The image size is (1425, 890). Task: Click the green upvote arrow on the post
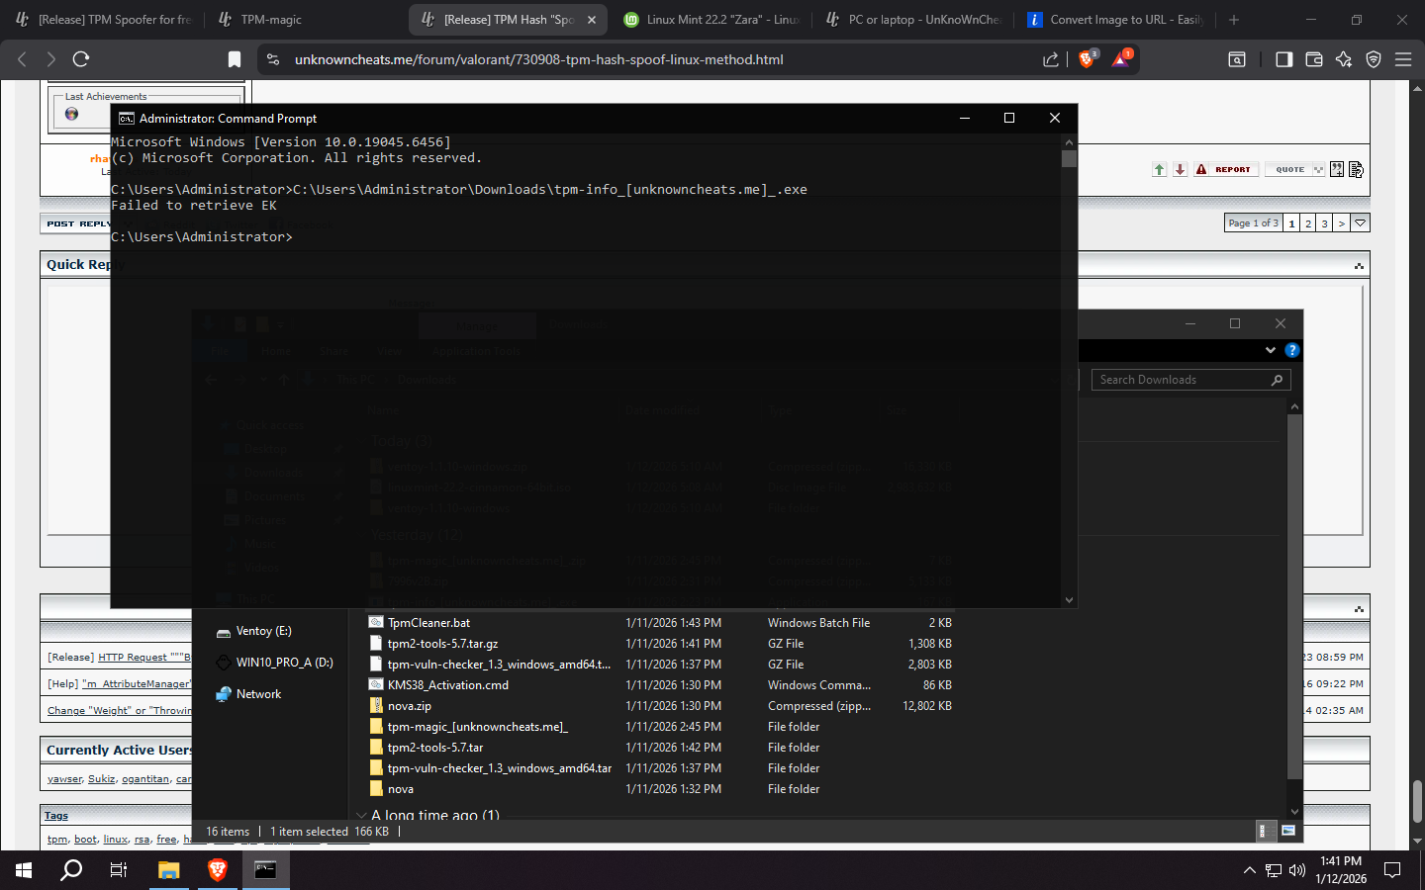pos(1159,169)
